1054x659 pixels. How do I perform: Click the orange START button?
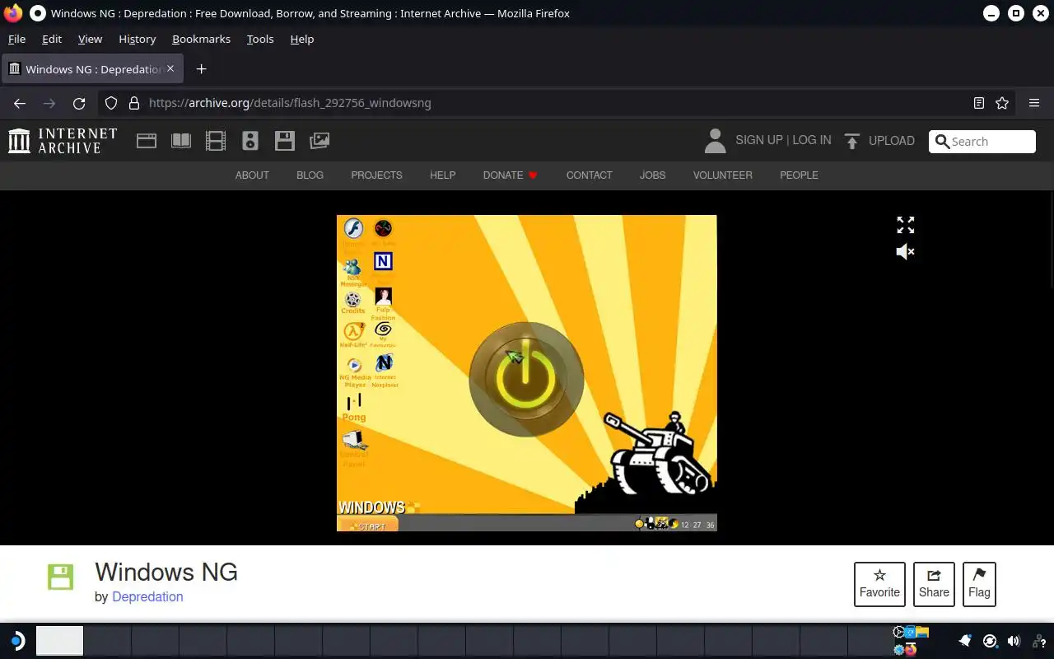pos(368,525)
